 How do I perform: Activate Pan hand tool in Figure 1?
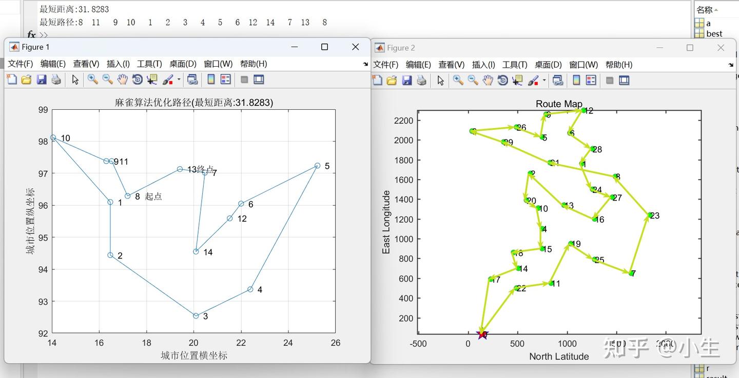122,79
